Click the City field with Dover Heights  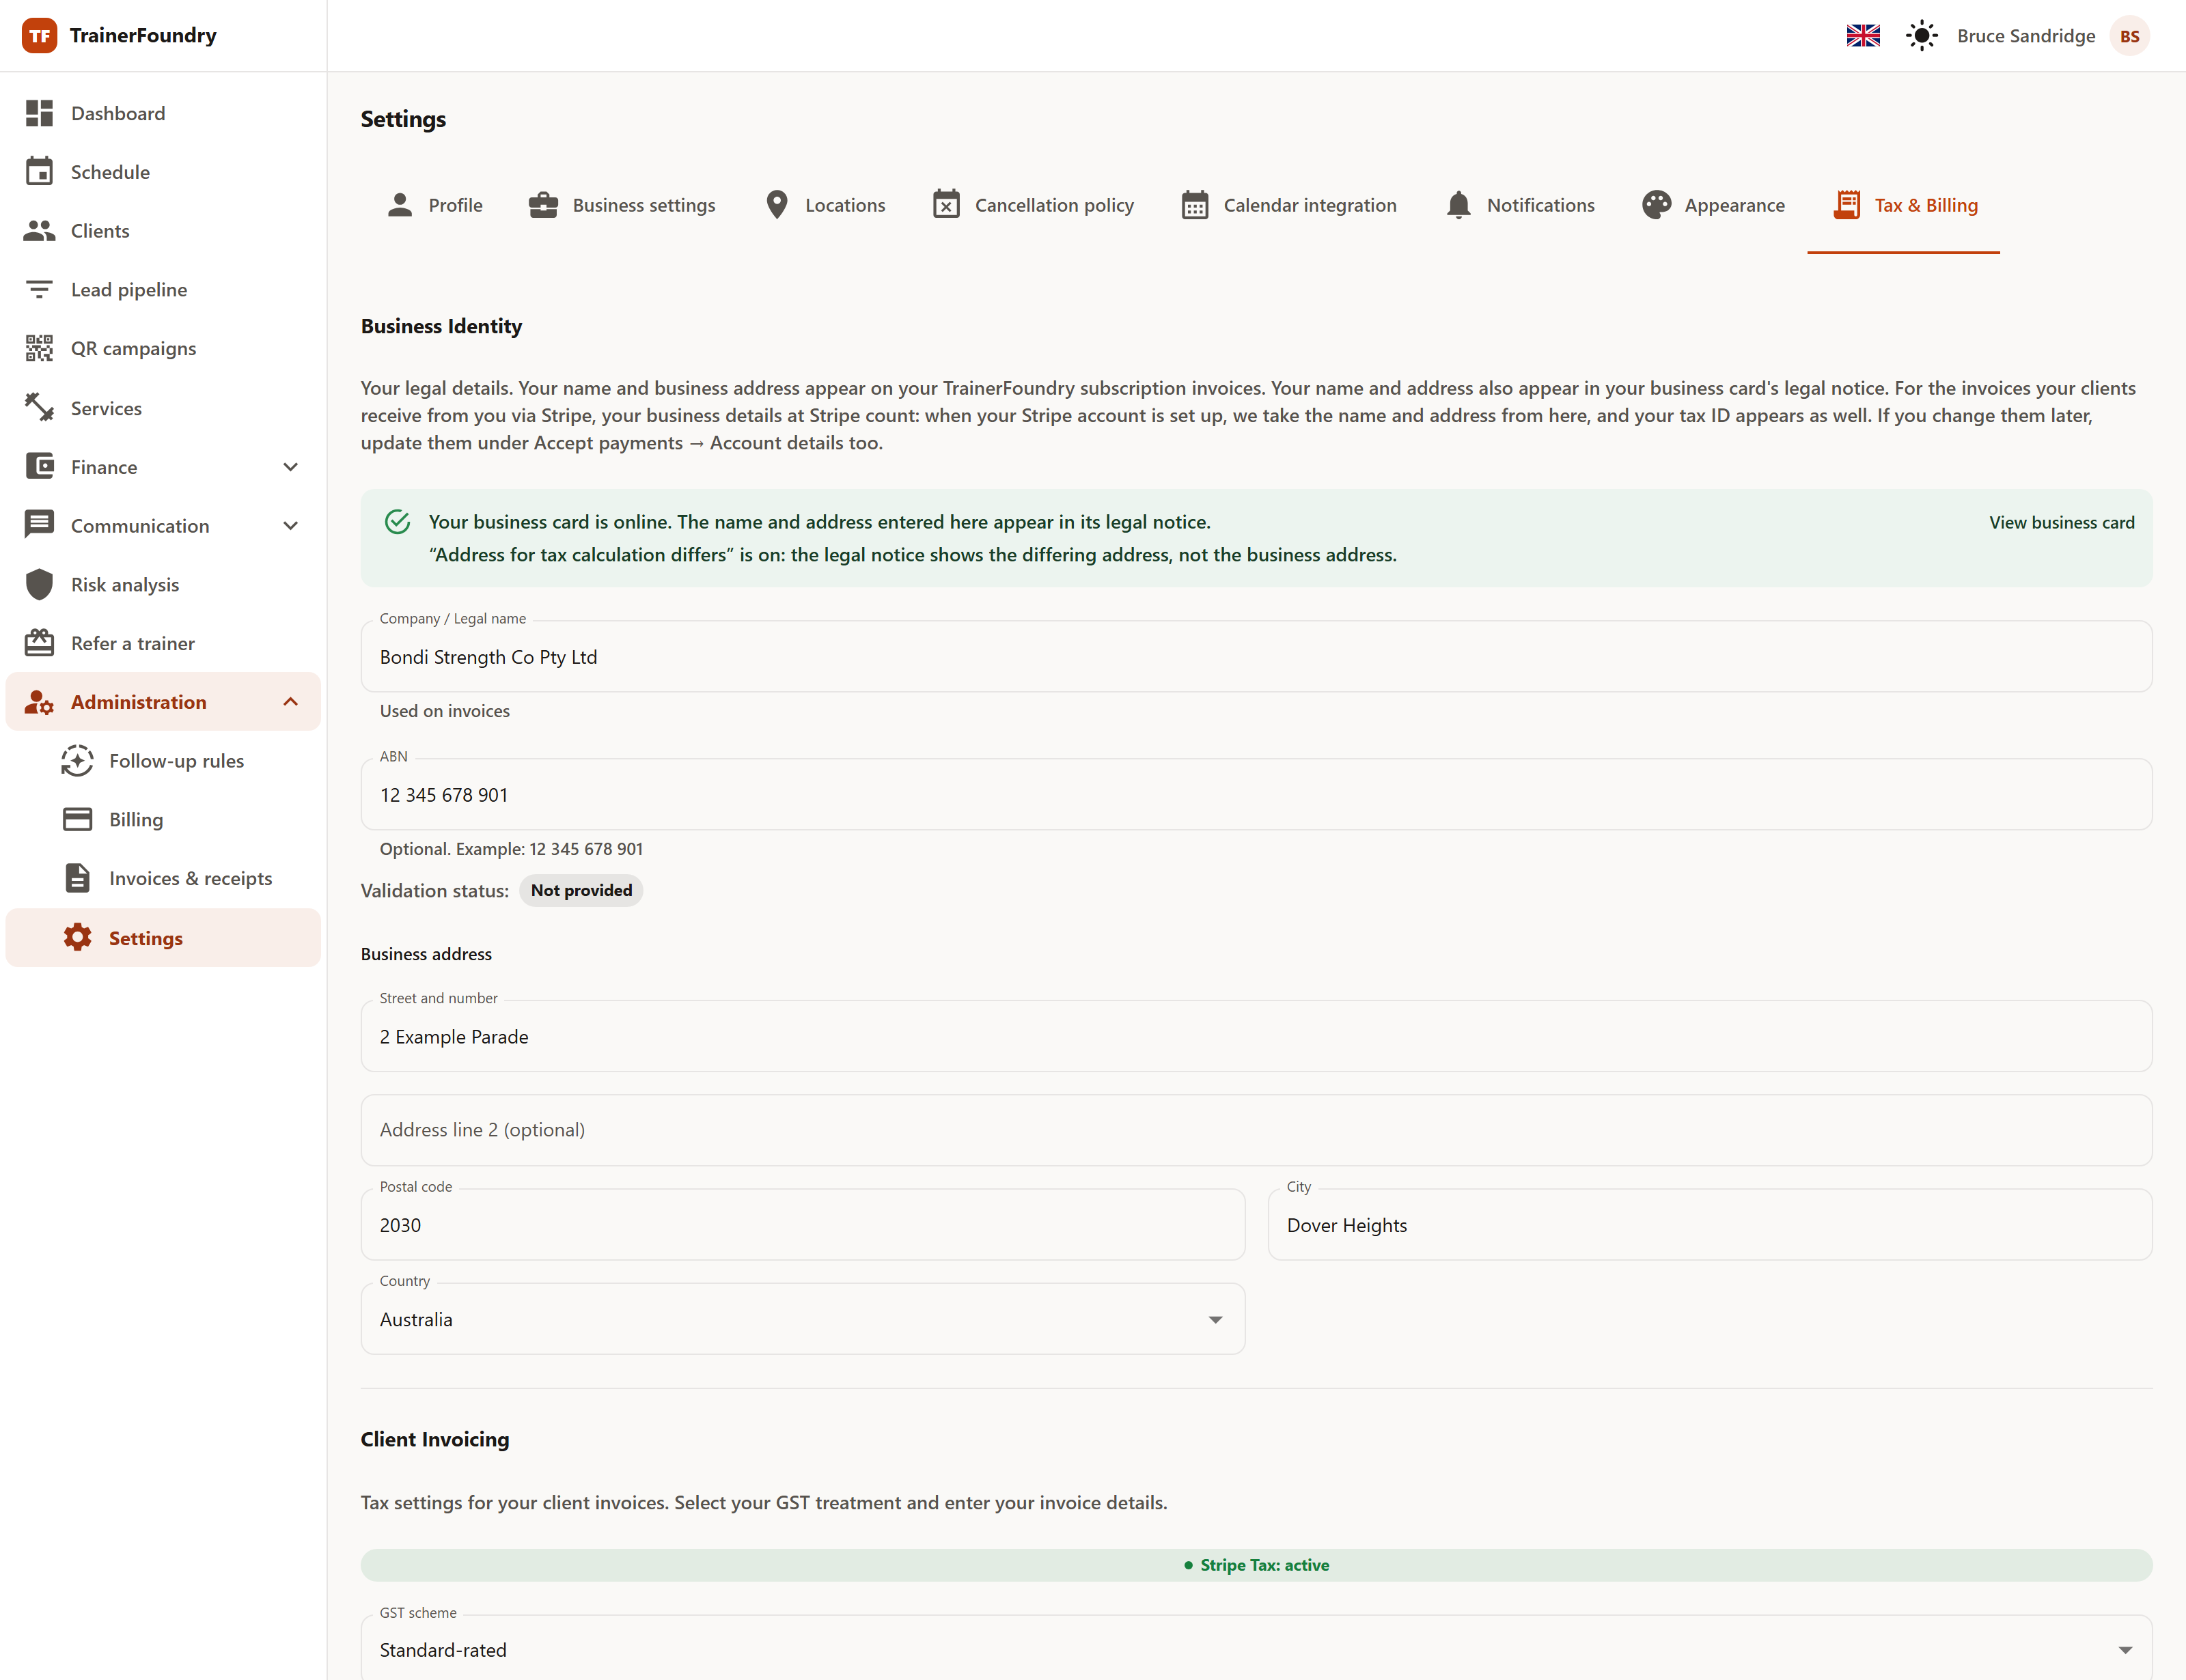1710,1224
